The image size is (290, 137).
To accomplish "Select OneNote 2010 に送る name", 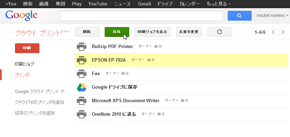I will click(114, 114).
